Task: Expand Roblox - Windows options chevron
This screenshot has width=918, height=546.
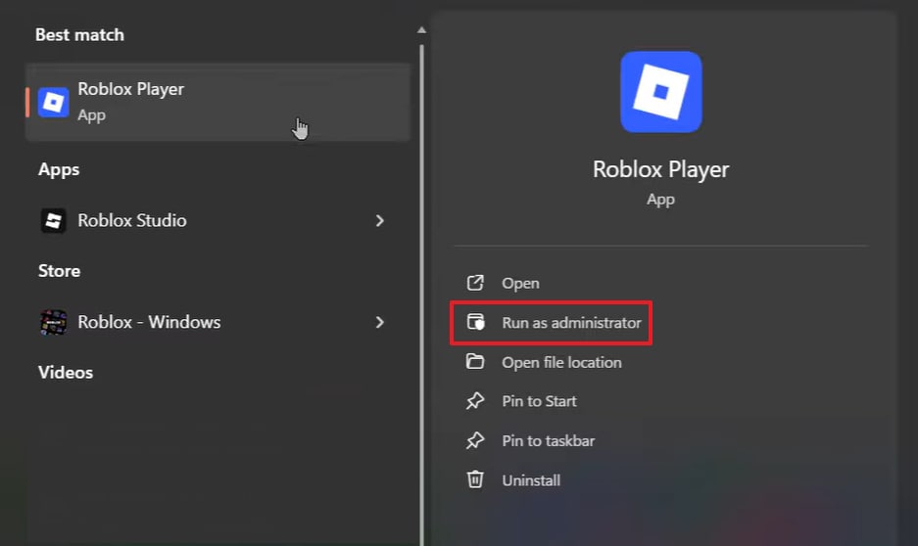Action: click(380, 322)
